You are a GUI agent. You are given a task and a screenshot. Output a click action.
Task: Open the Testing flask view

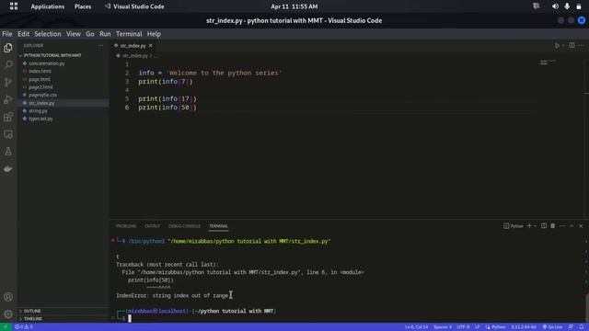(x=8, y=151)
